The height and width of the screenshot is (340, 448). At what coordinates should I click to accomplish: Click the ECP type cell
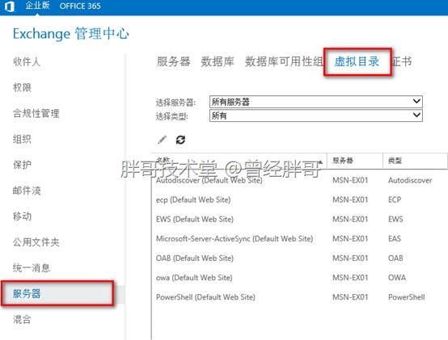click(x=395, y=199)
